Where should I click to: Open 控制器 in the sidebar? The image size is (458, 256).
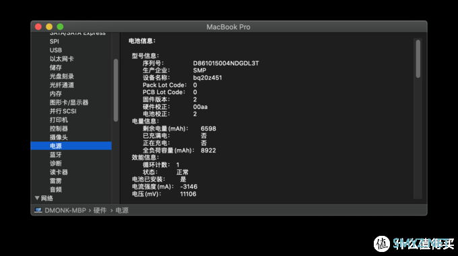click(x=59, y=128)
